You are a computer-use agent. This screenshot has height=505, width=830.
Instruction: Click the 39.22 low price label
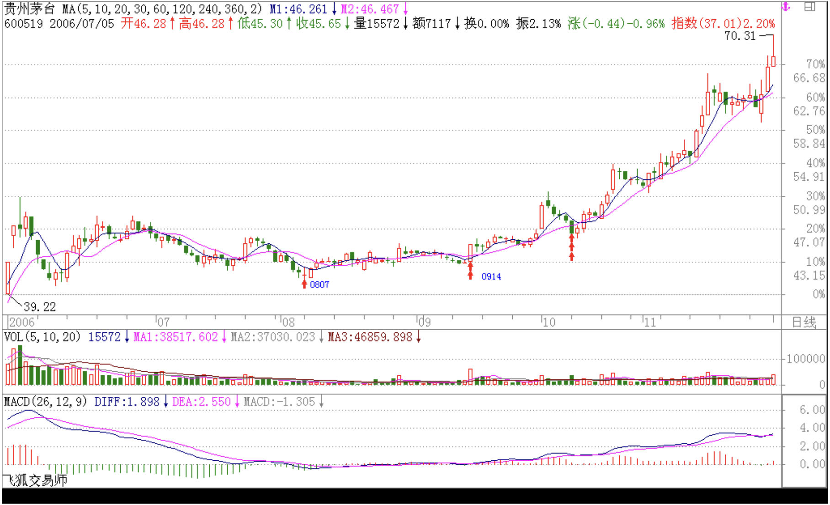pos(40,307)
